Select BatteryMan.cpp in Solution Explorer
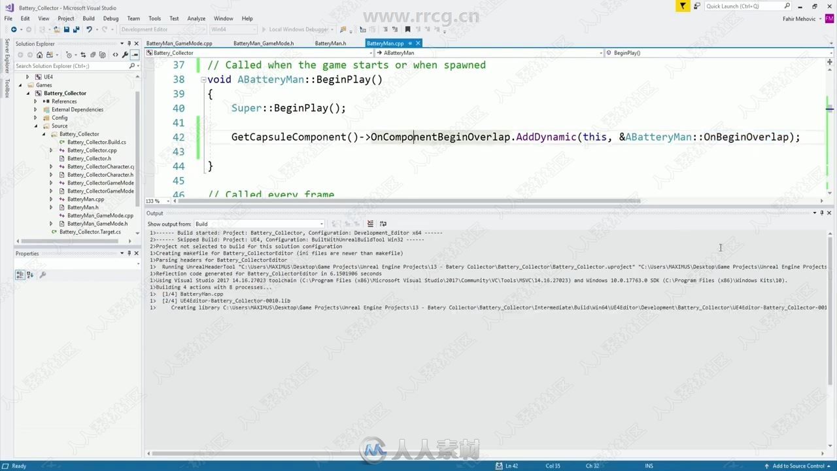837x471 pixels. point(86,199)
